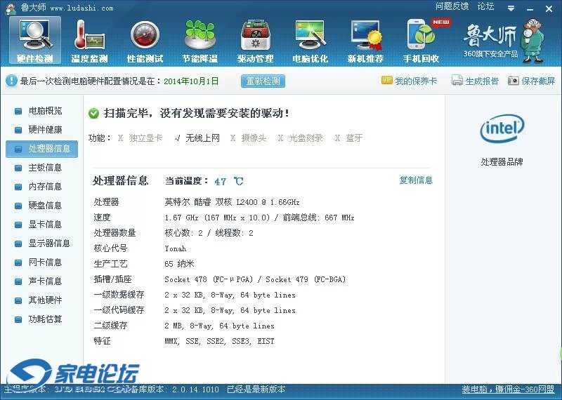562x400 pixels.
Task: Click the 鲁大师 mascot logo banner
Action: click(x=504, y=41)
